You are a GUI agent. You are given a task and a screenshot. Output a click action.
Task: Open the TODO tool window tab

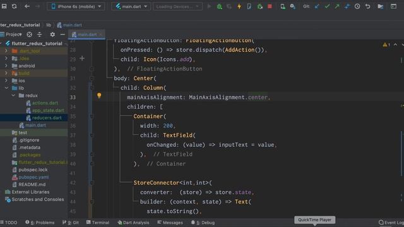click(x=9, y=223)
